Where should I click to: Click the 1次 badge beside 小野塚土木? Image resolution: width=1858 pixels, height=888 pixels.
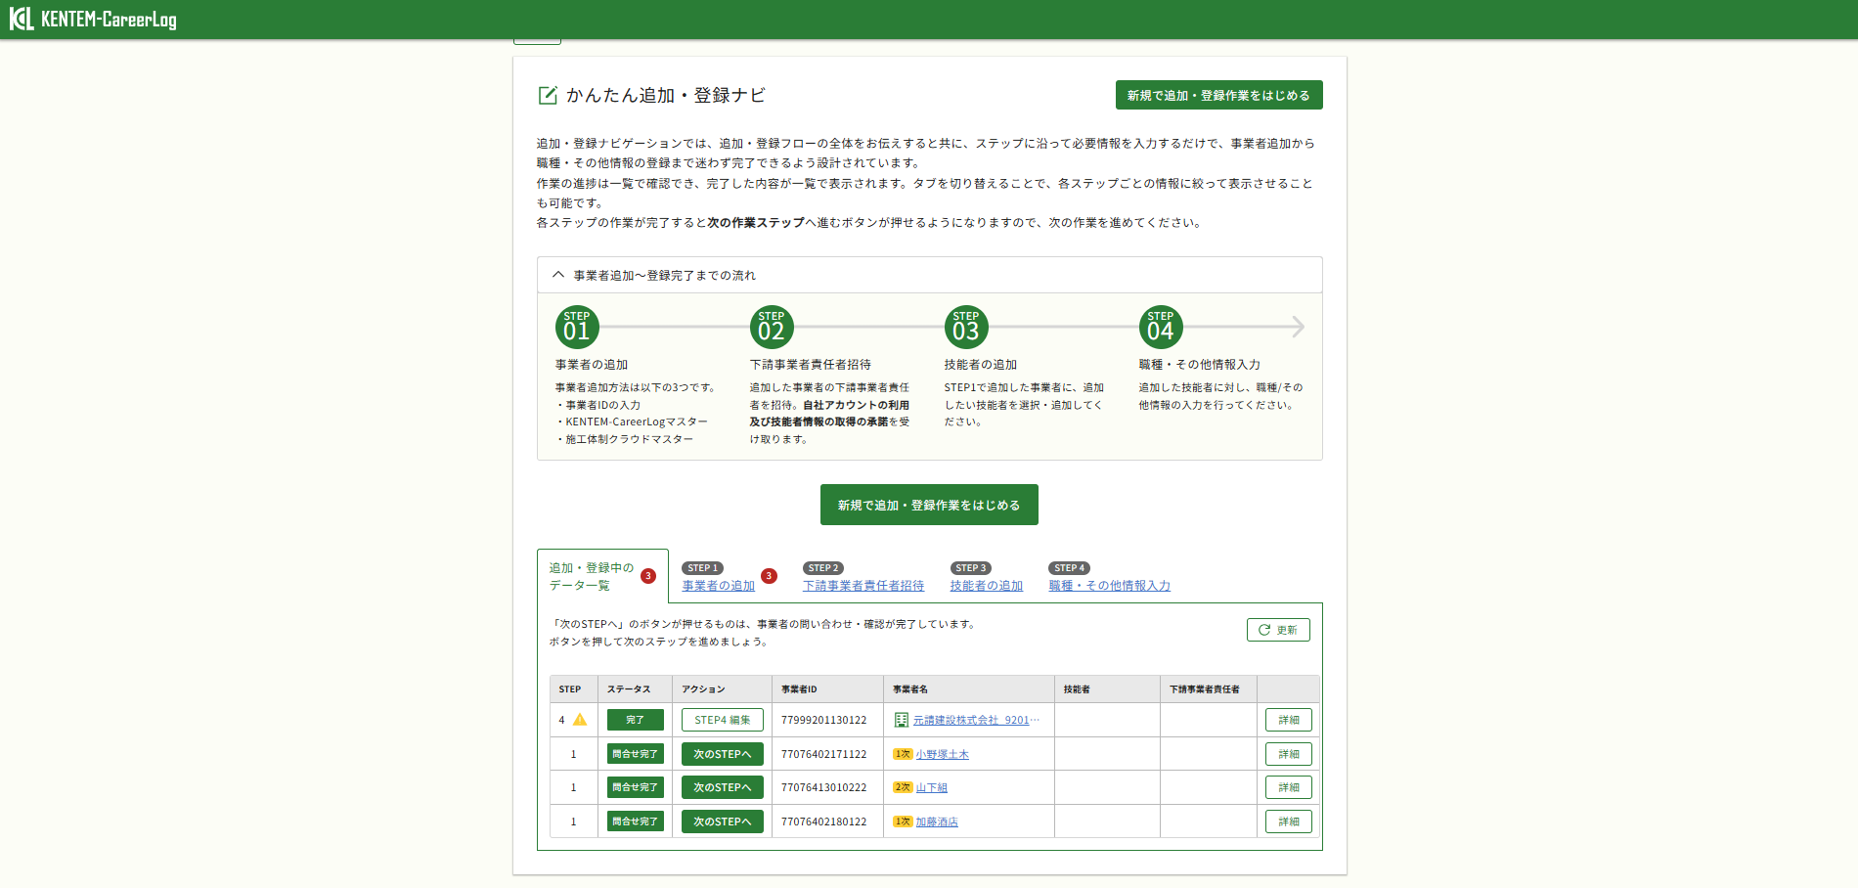904,754
